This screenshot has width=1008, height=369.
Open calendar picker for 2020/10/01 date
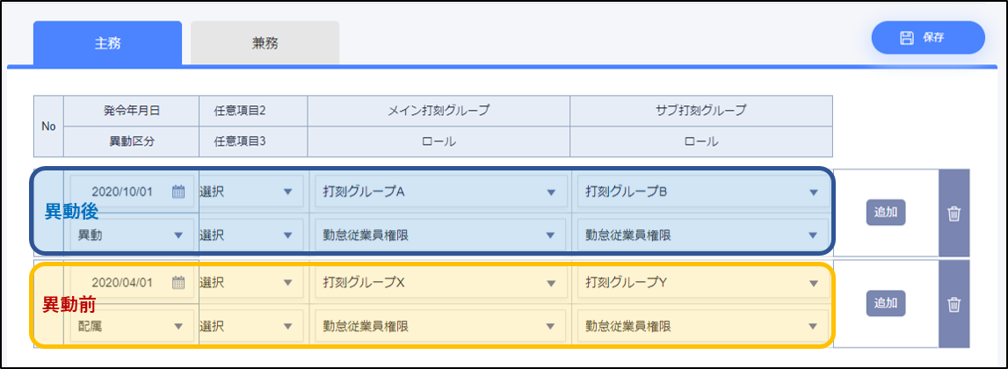point(178,192)
